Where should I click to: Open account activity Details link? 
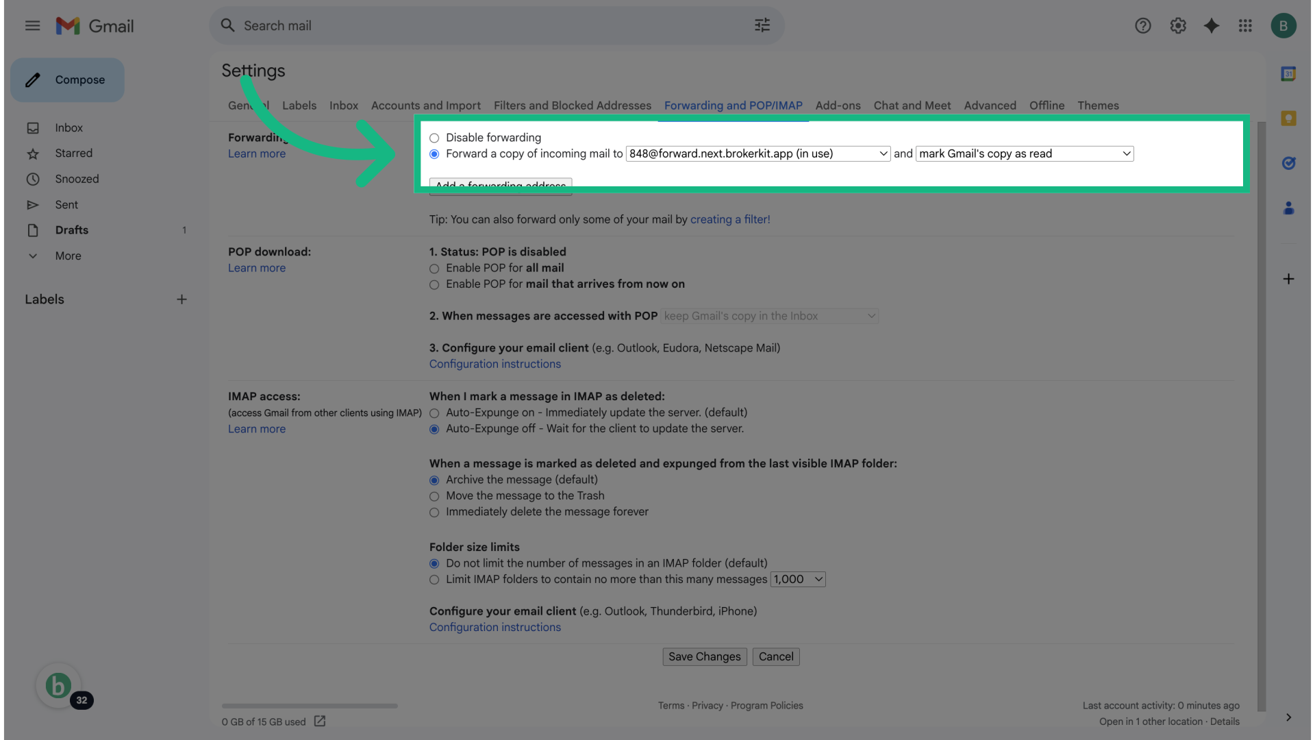[1225, 722]
